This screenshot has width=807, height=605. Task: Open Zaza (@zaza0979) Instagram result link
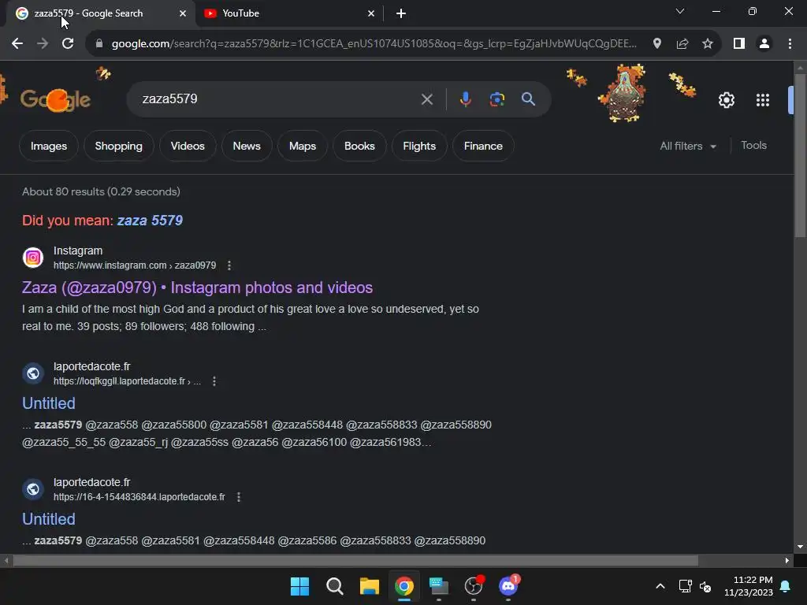[x=197, y=288]
